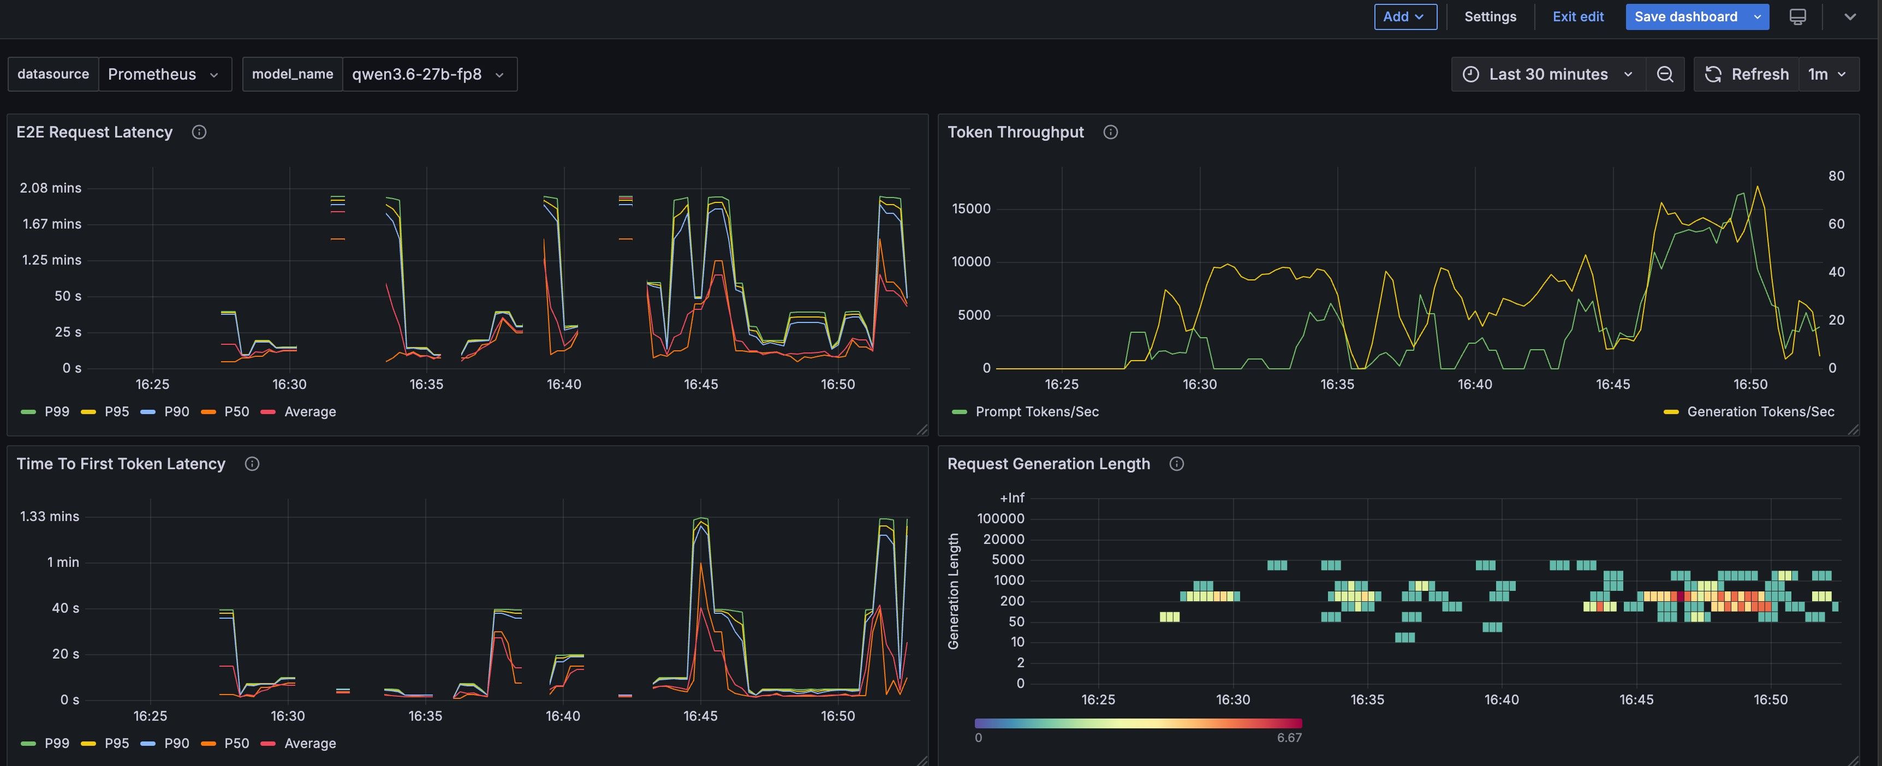The width and height of the screenshot is (1882, 766).
Task: Open the Last 30 minutes time picker
Action: click(x=1548, y=75)
